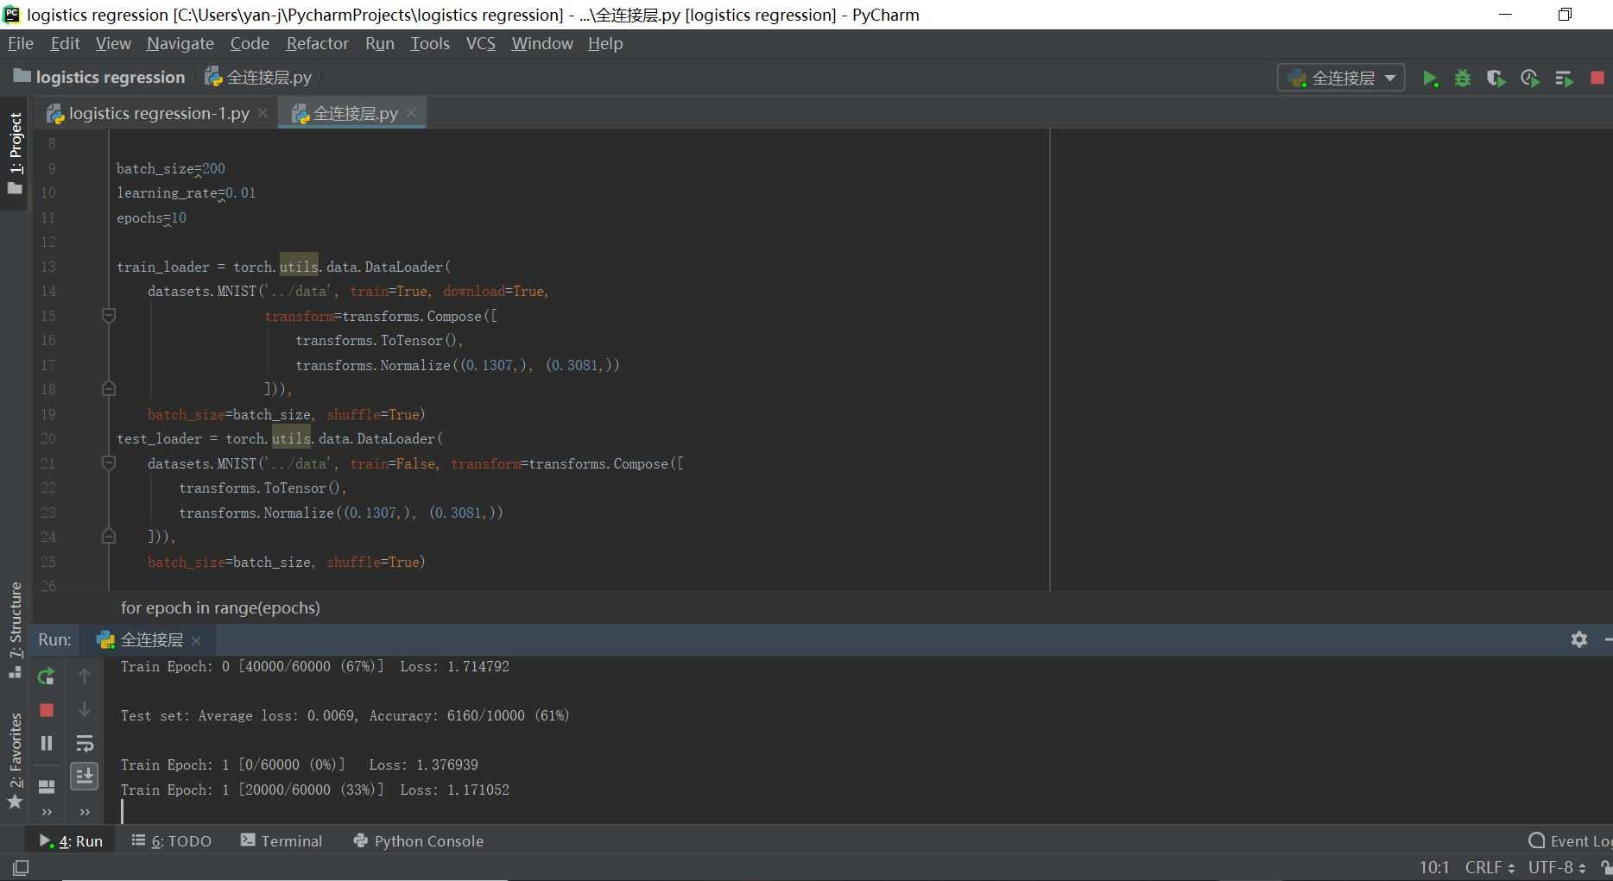Open the File menu
This screenshot has width=1613, height=881.
coord(21,43)
